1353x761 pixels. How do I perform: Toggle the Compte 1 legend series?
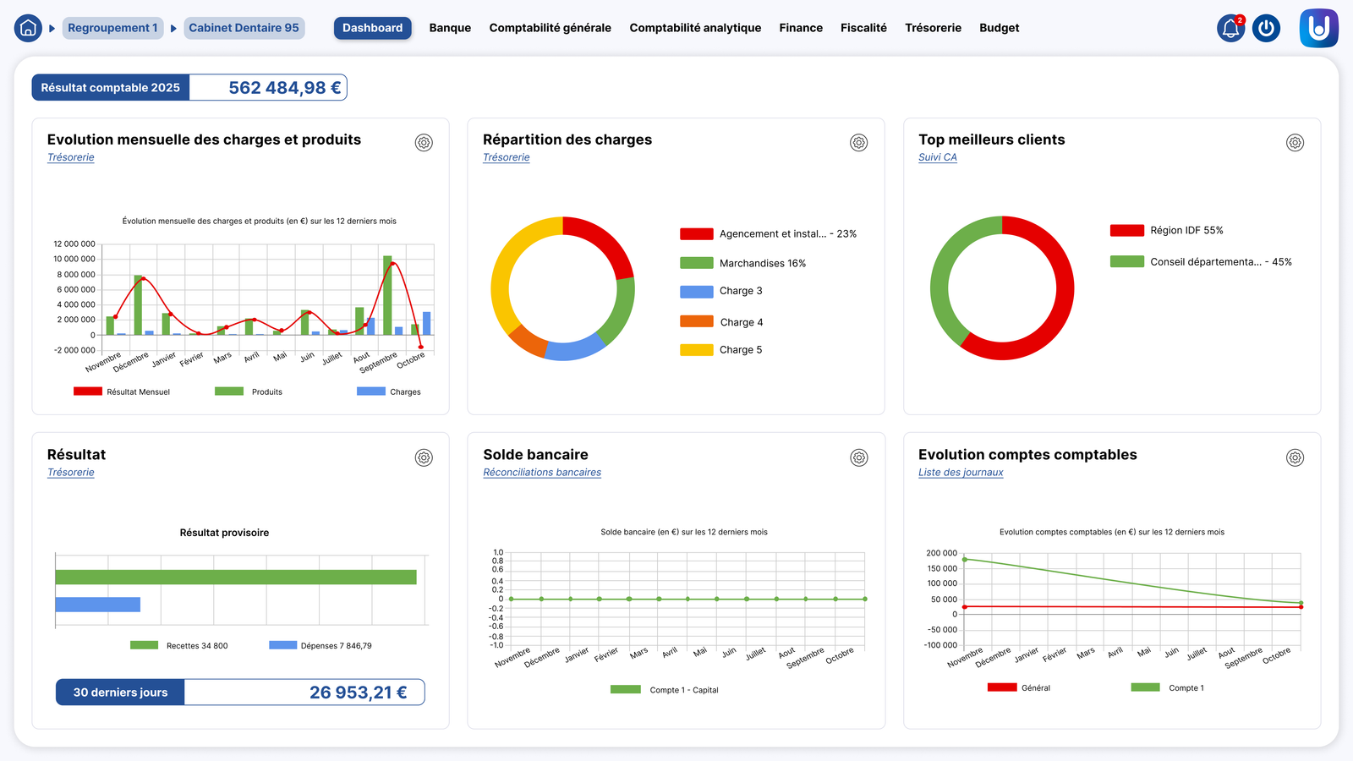click(1168, 687)
